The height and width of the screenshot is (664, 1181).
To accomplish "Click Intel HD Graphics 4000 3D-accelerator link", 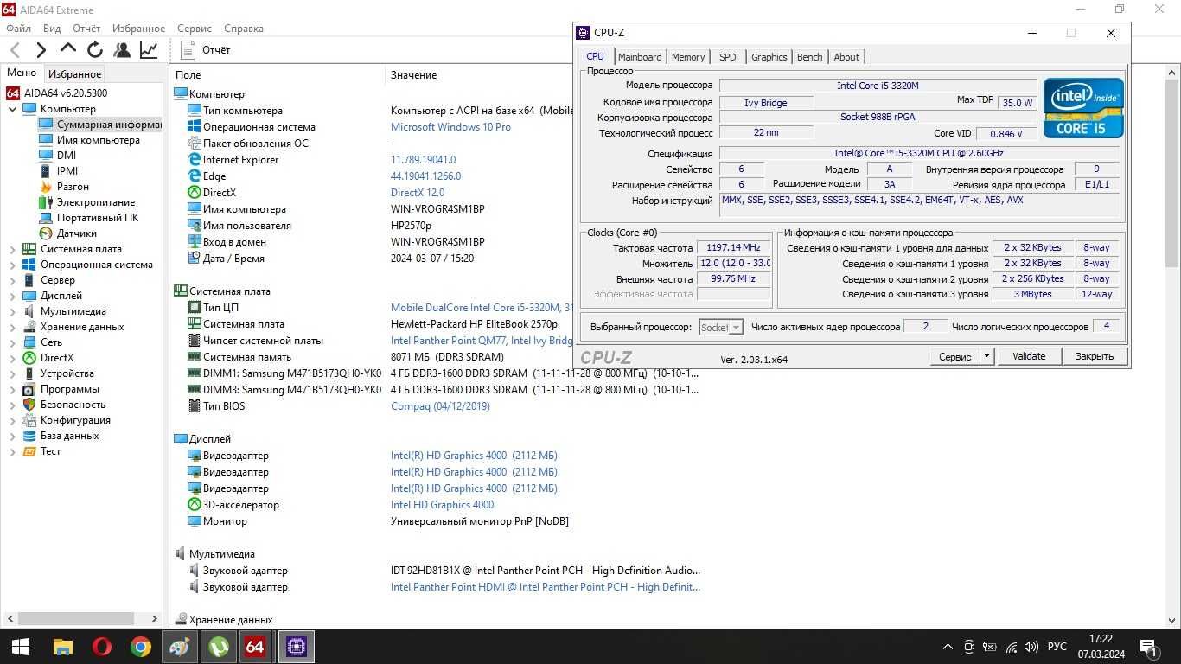I will (442, 505).
